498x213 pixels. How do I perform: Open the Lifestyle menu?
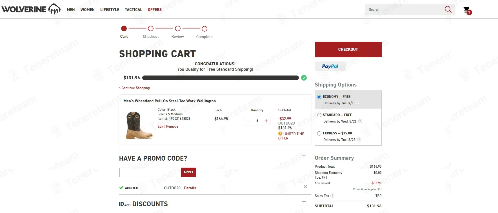[110, 10]
